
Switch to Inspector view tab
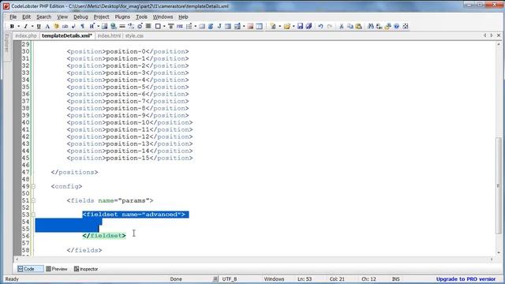[x=86, y=269]
